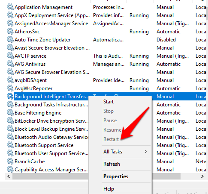
Task: Select the Block Level Backup Engine name
Action: [51, 129]
